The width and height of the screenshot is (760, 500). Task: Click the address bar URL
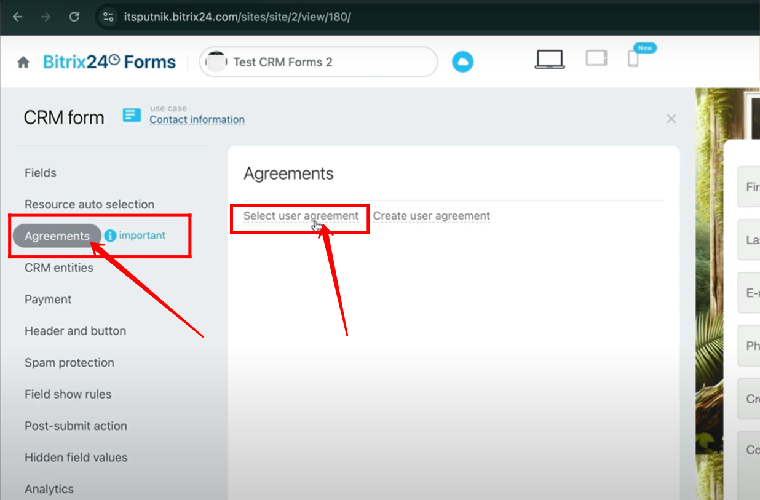coord(237,17)
